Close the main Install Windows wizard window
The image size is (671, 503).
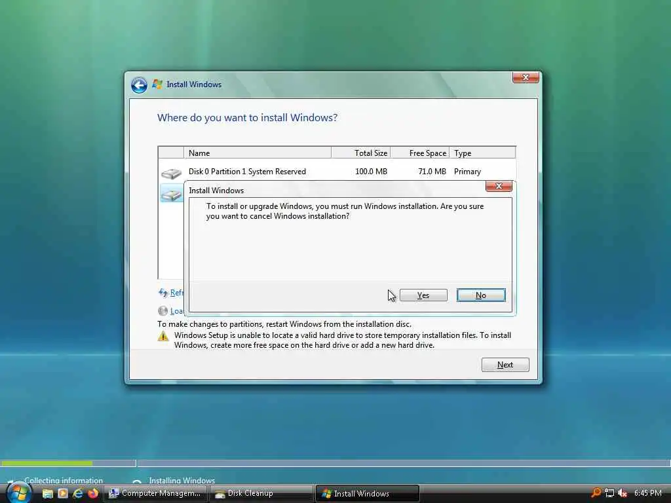[526, 77]
